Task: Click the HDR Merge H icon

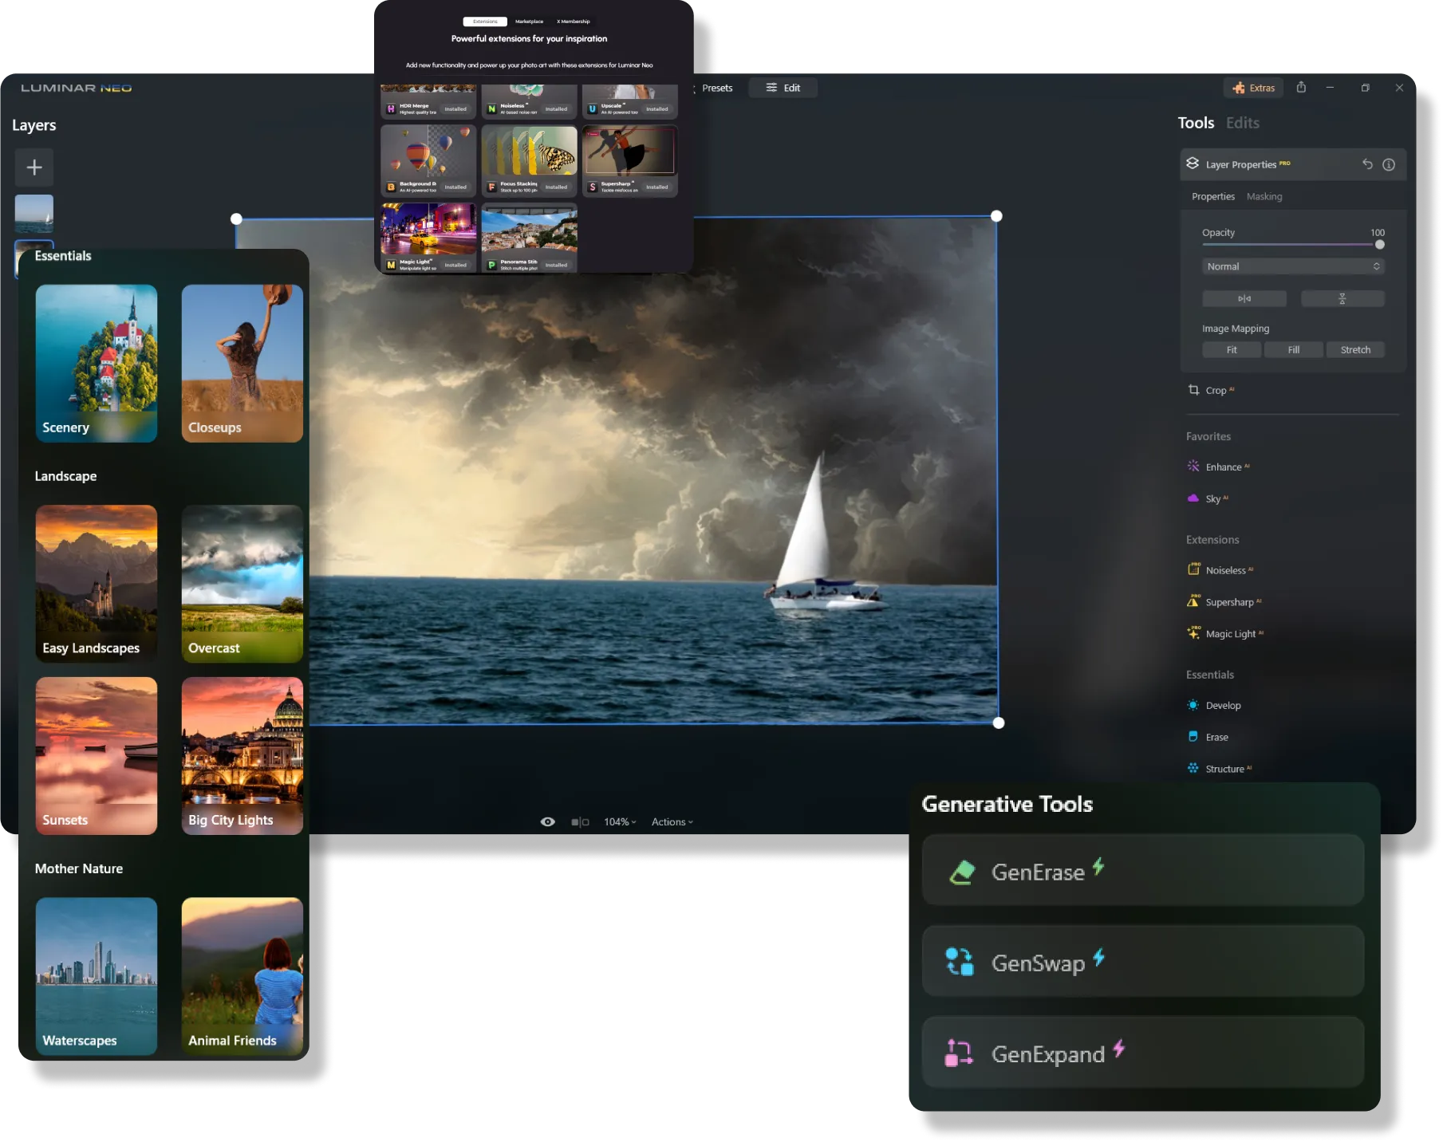Action: [391, 108]
